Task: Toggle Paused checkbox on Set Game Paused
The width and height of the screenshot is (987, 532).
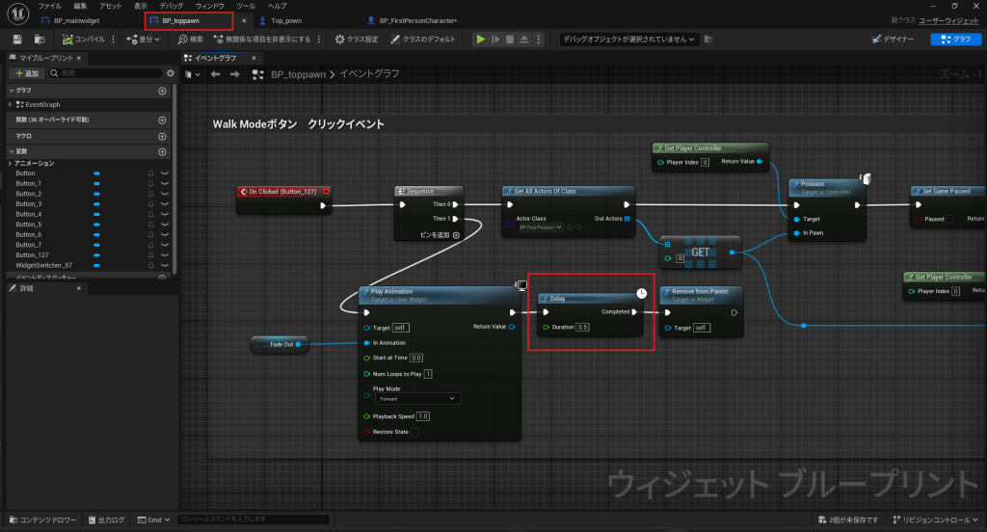Action: coord(949,219)
